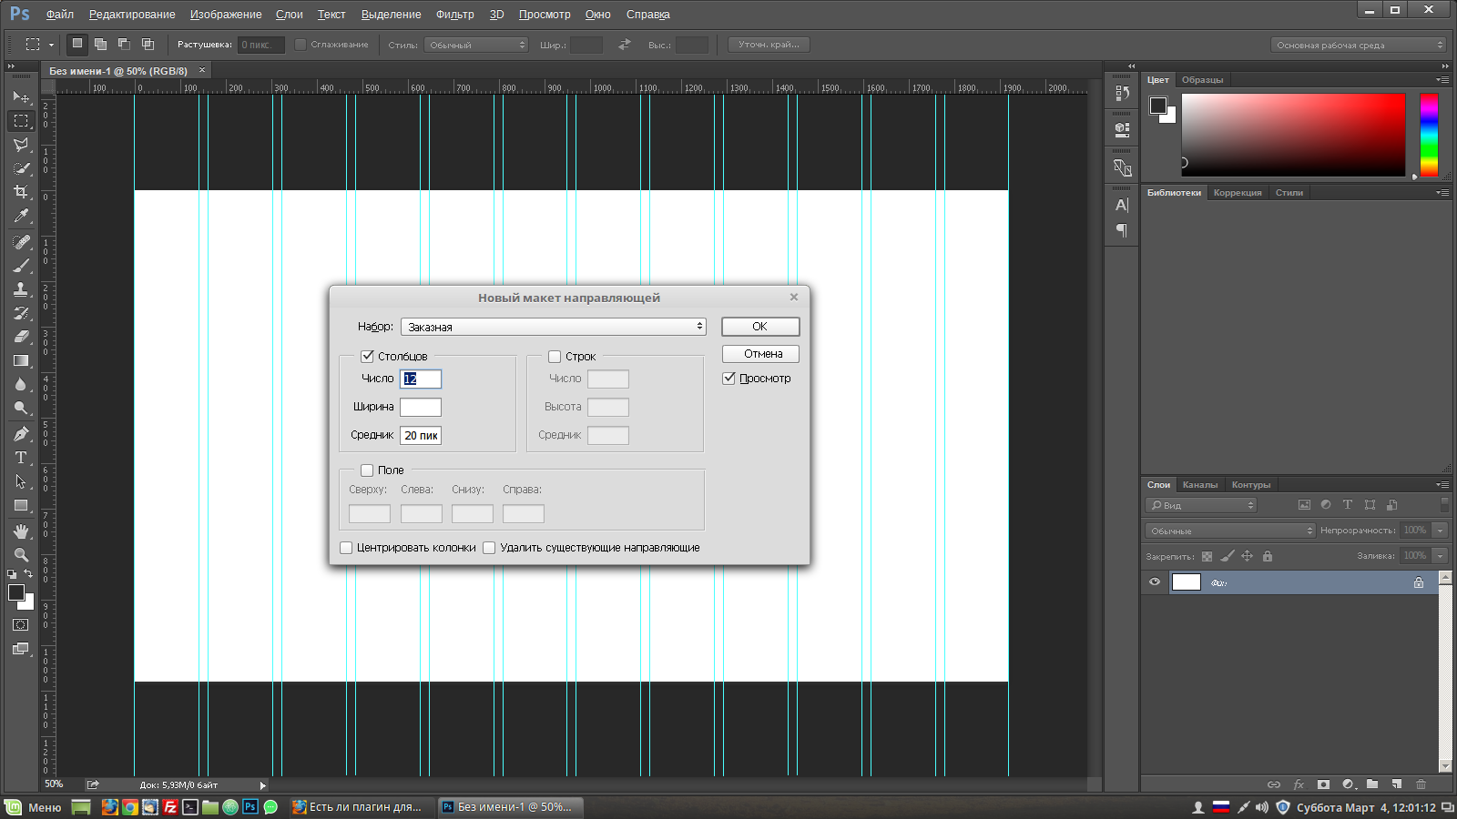Toggle the Сглаживание checkbox

[301, 45]
